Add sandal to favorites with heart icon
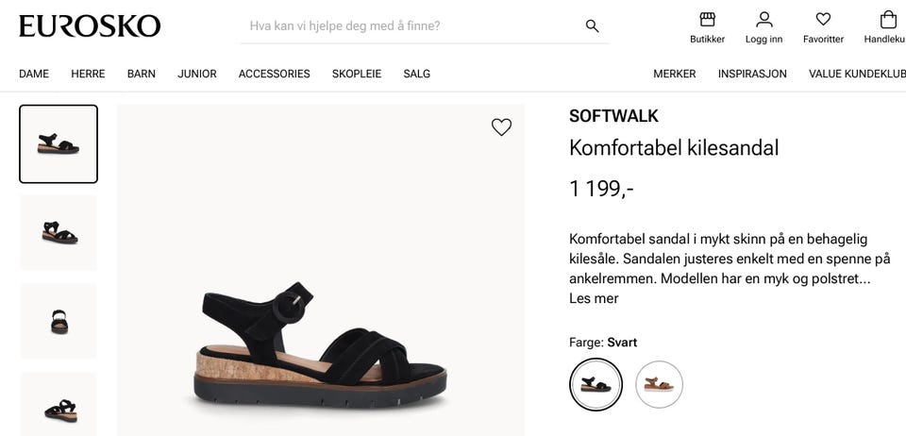 coord(501,127)
